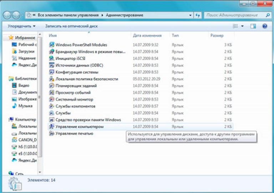The height and width of the screenshot is (193, 274).
Task: Open Windows PowerShell Modules shortcut icon
Action: point(51,45)
